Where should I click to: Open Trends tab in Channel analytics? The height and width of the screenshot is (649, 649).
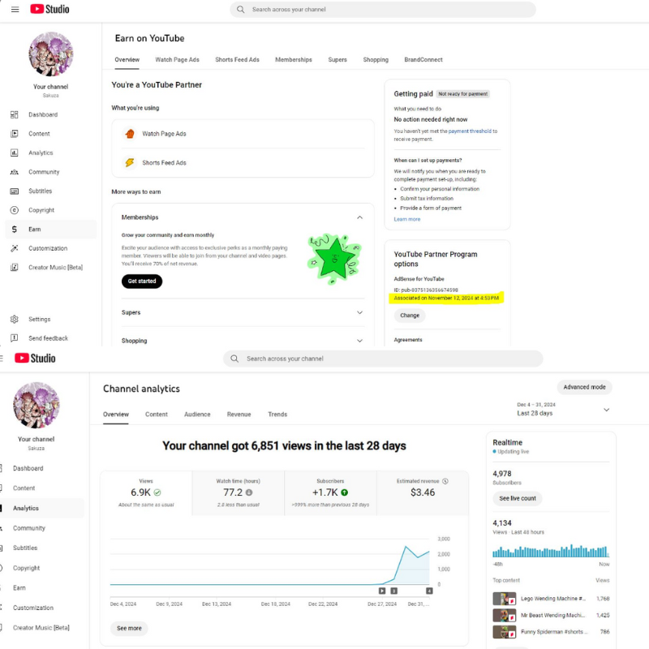point(277,415)
